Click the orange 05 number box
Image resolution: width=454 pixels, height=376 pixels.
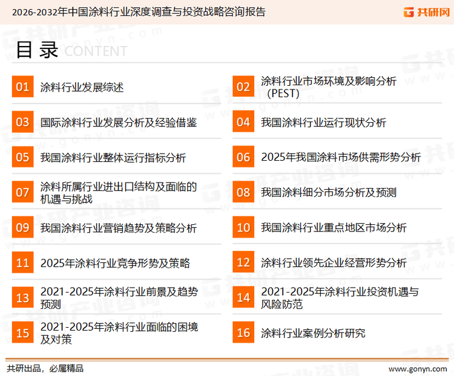[x=22, y=157]
